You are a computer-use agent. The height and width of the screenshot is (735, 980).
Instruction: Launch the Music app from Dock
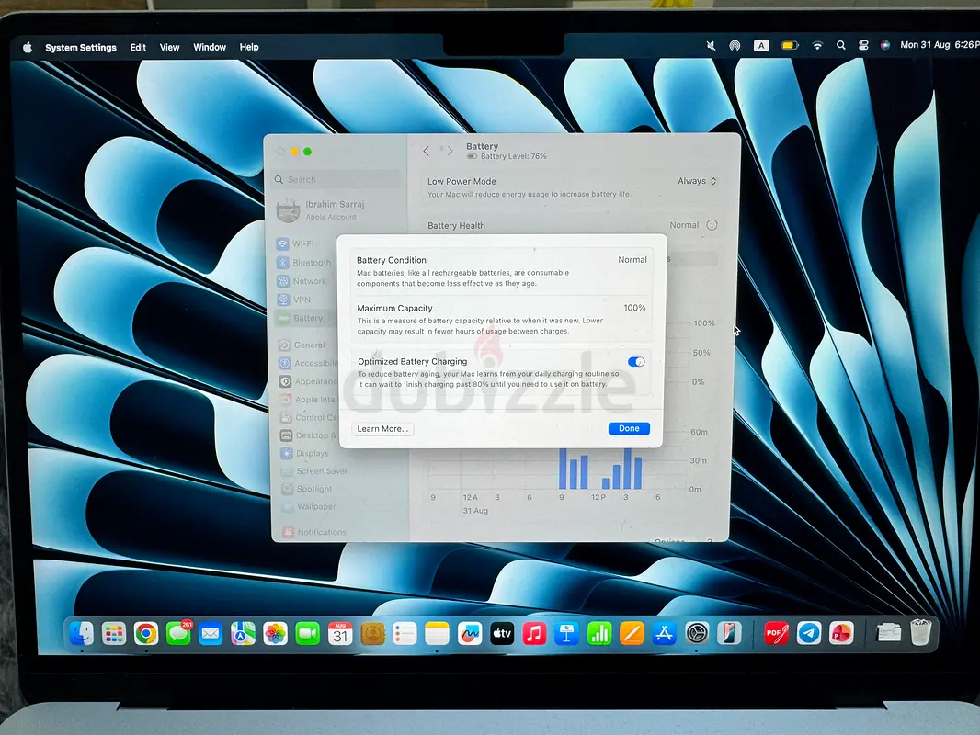[x=534, y=634]
